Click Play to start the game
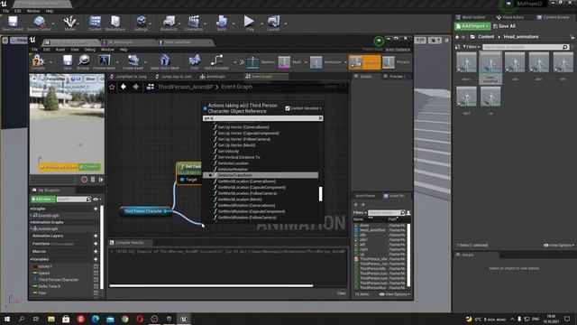Viewport: 577px width, 325px height. [250, 23]
